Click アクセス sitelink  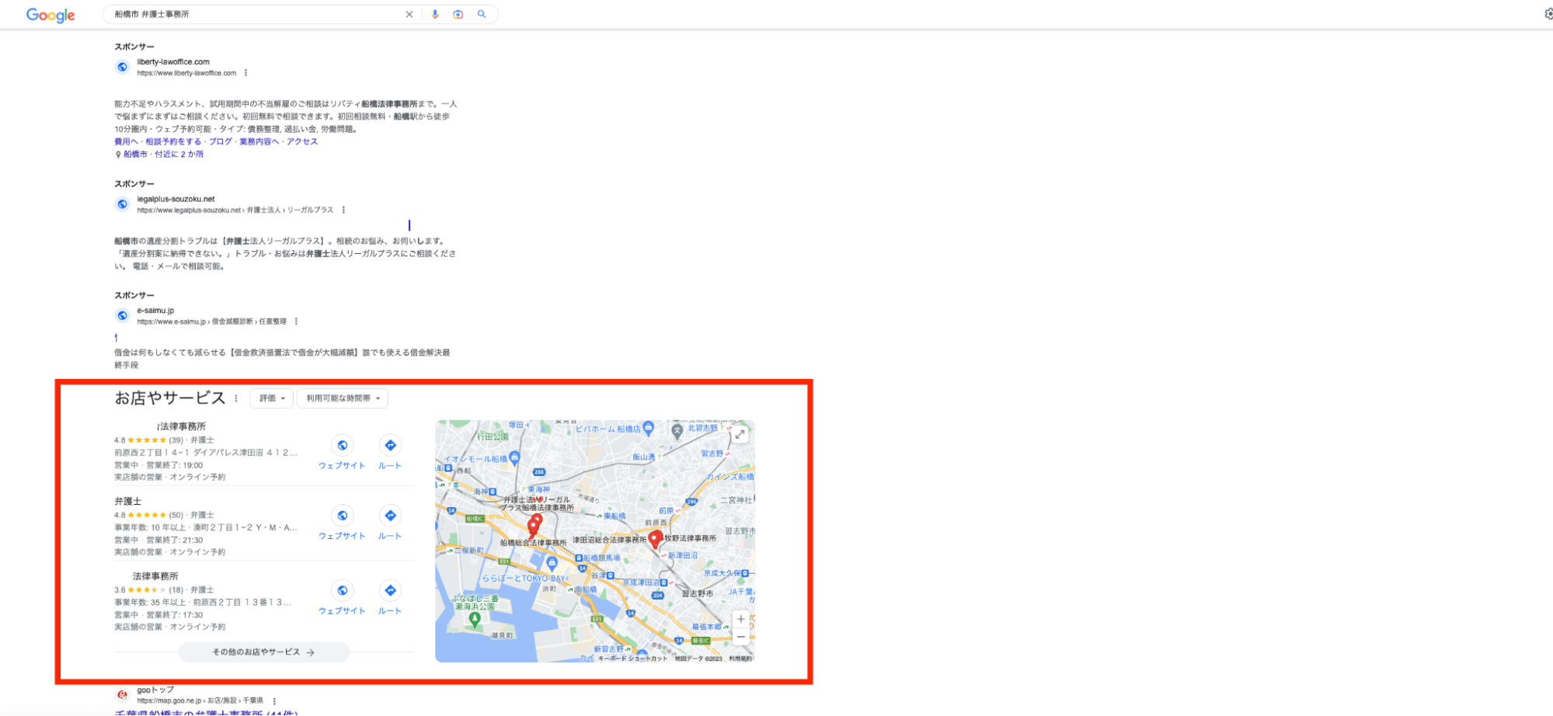(302, 141)
